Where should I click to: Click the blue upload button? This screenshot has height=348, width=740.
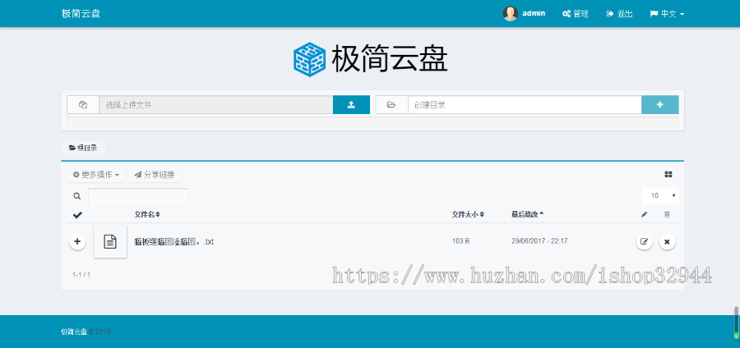point(351,105)
